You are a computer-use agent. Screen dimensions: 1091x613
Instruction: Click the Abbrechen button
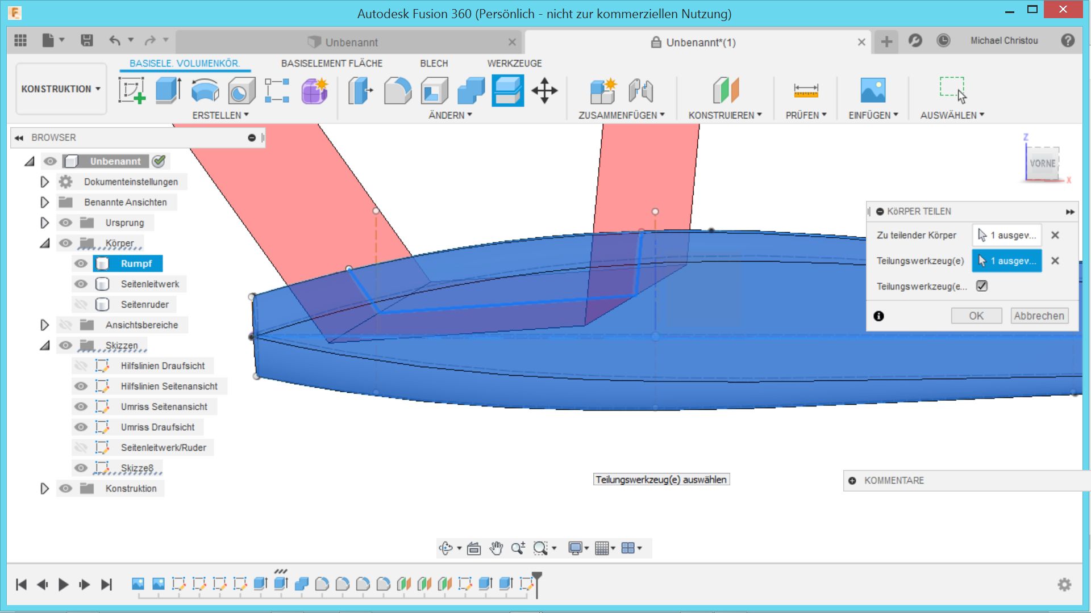[1039, 316]
